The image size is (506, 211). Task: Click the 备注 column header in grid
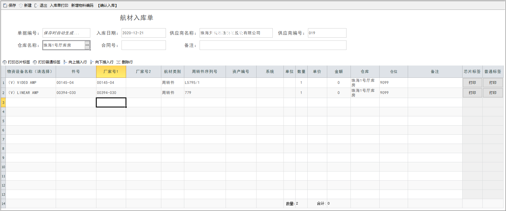pyautogui.click(x=435, y=72)
